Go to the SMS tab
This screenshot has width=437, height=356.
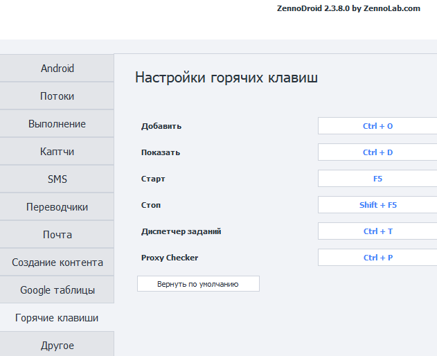57,179
